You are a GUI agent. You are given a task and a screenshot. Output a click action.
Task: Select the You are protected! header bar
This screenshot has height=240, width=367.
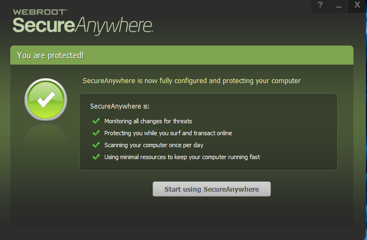(x=182, y=55)
